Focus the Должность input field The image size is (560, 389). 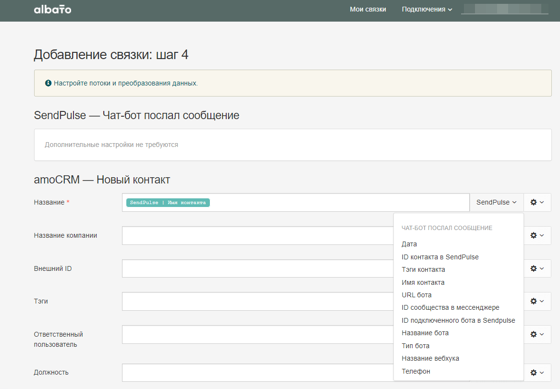pyautogui.click(x=258, y=373)
